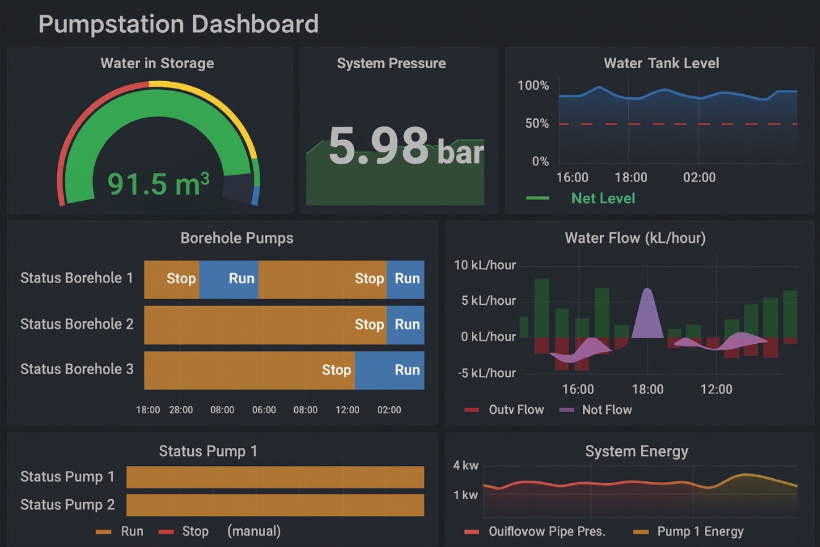Click the orange Pump 1 Energy legend marker
The width and height of the screenshot is (820, 547).
(x=640, y=532)
